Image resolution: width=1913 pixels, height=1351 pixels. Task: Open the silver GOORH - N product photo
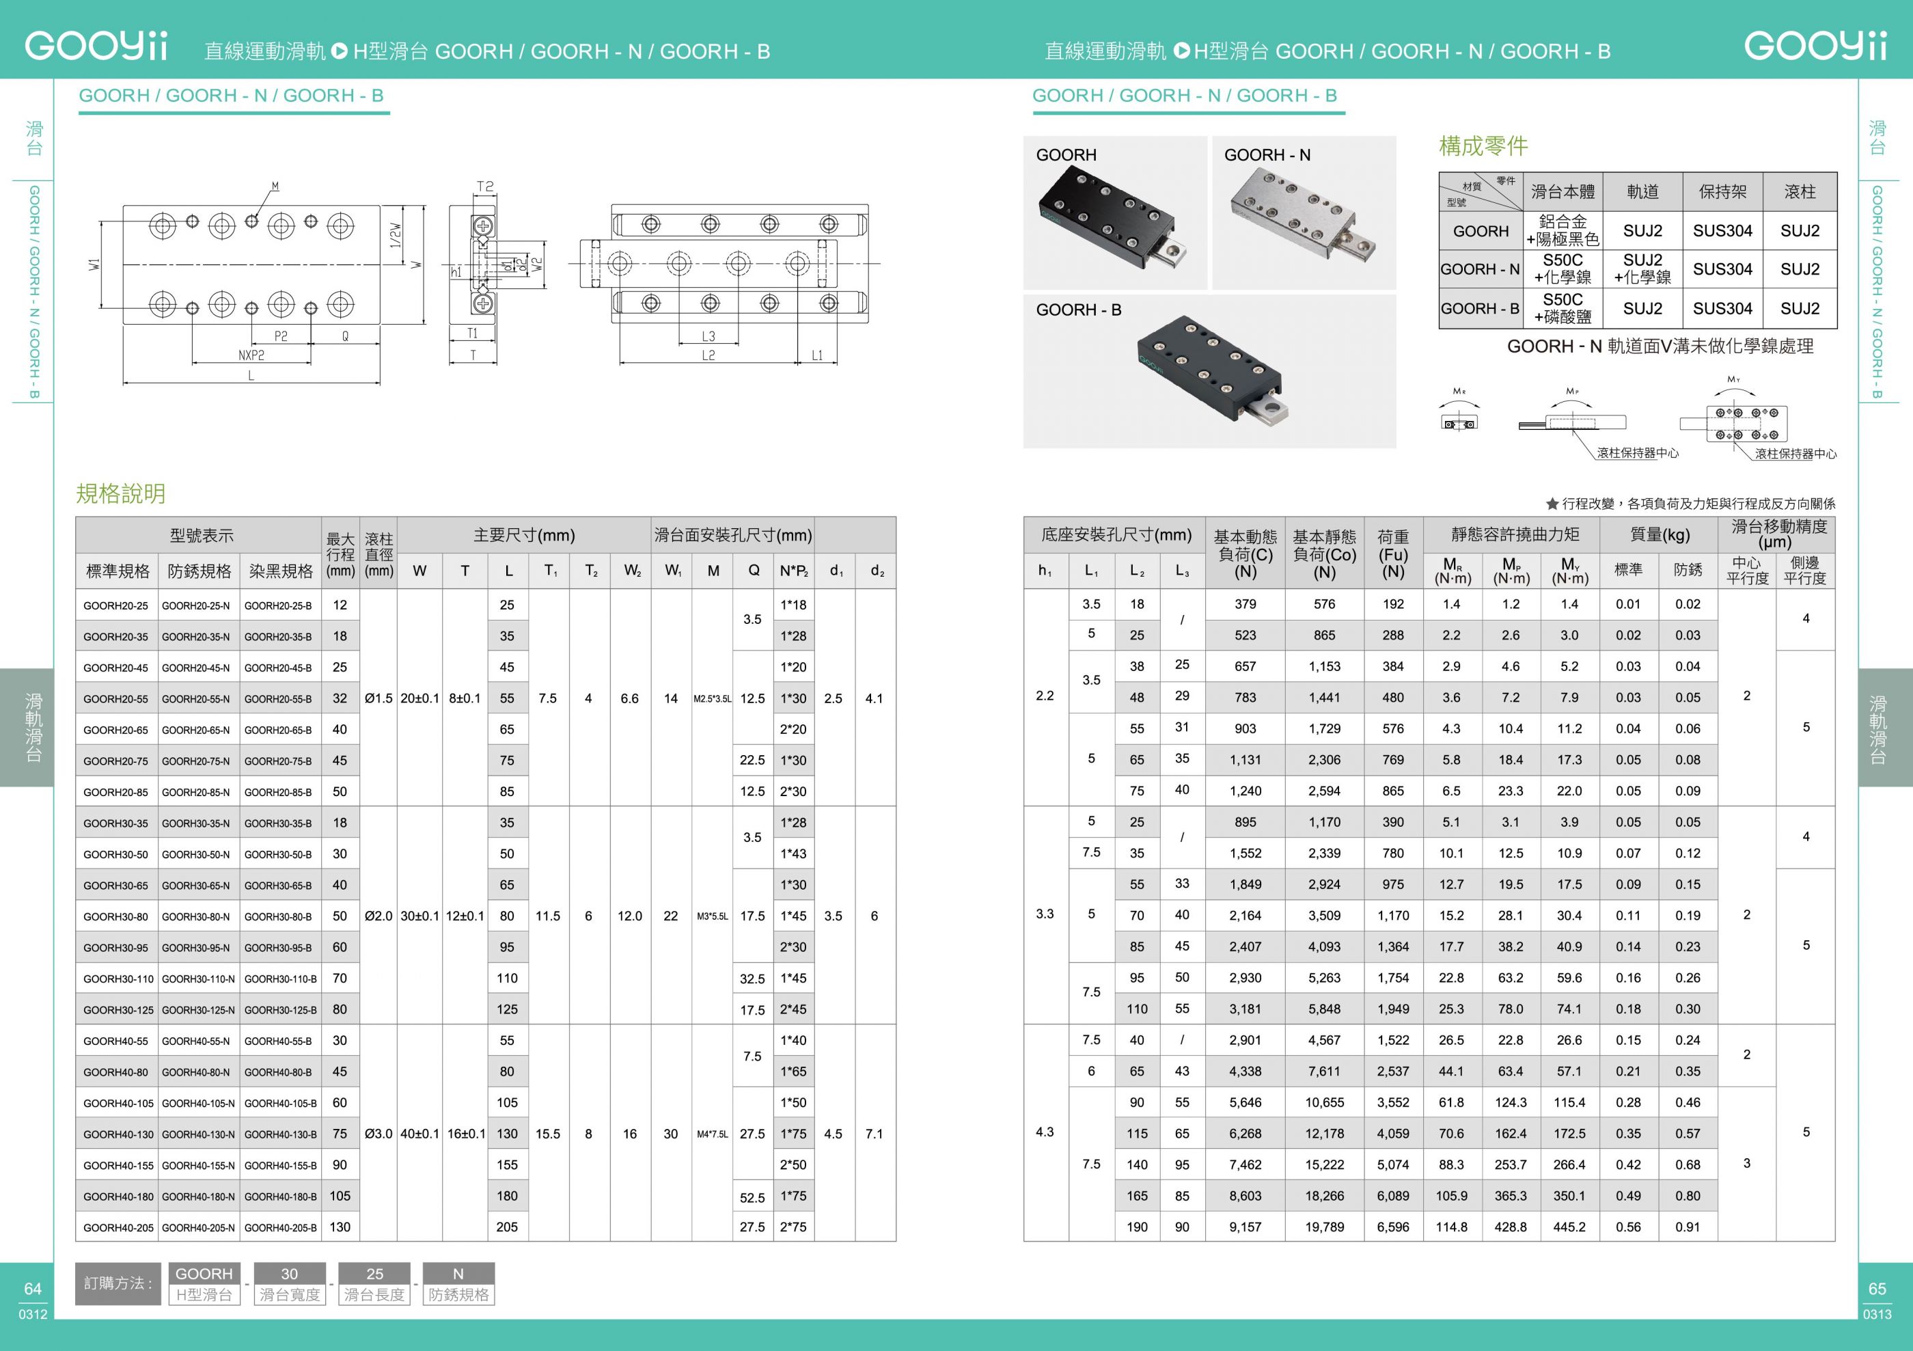point(1304,213)
